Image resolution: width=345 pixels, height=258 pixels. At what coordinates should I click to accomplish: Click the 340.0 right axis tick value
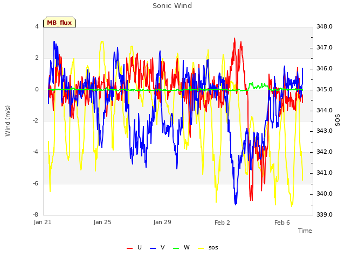tap(325, 193)
